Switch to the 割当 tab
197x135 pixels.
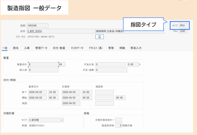point(16,48)
